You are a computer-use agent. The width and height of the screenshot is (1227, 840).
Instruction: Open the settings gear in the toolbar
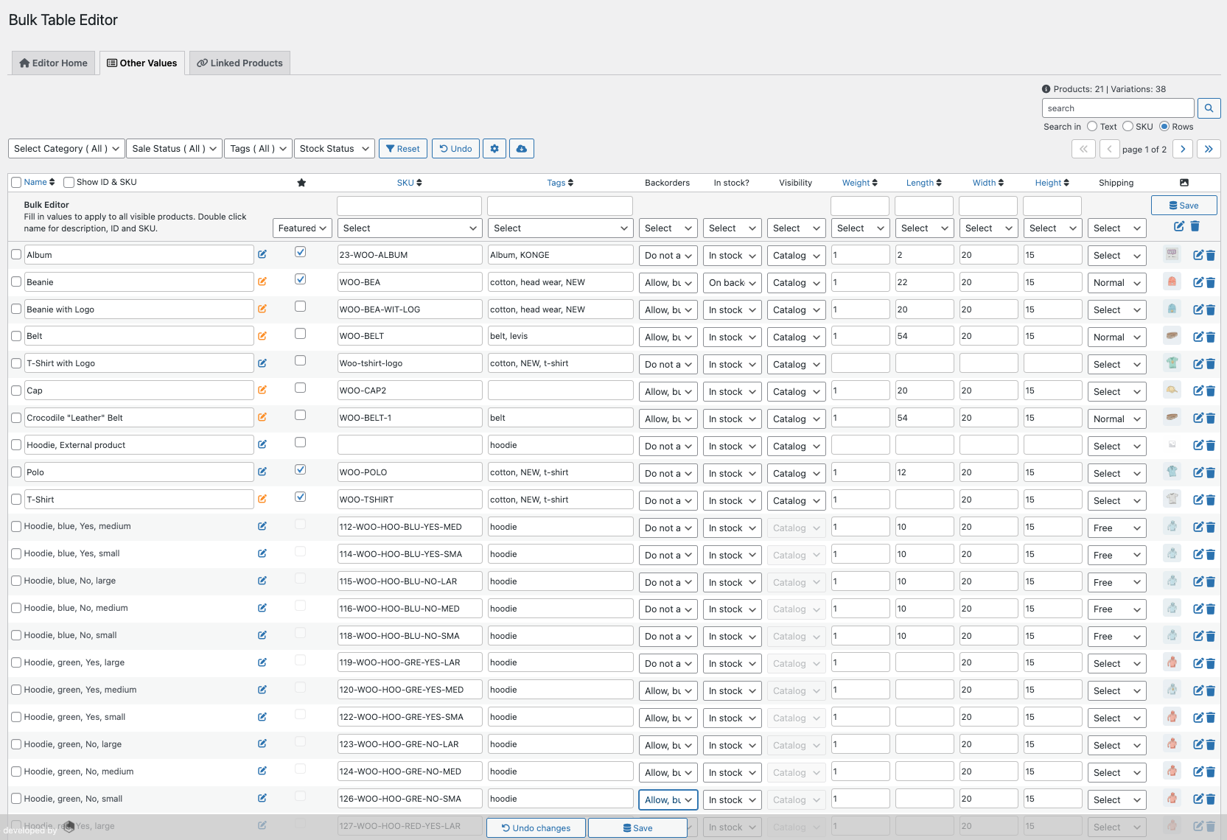tap(494, 149)
